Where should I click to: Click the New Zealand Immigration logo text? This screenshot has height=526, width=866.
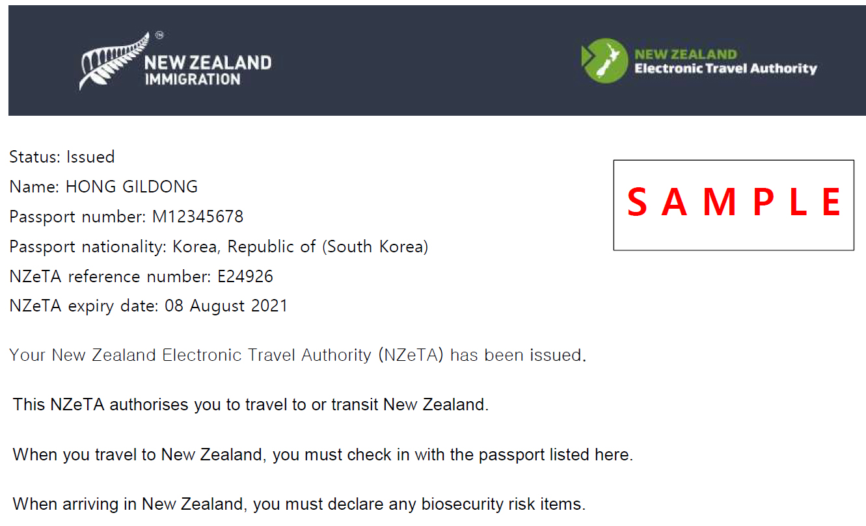pyautogui.click(x=208, y=71)
